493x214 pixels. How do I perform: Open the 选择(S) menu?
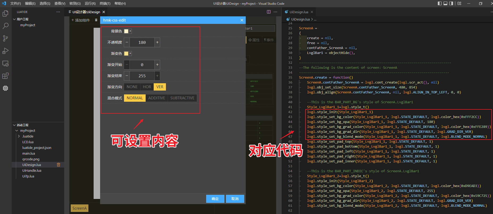(45, 3)
